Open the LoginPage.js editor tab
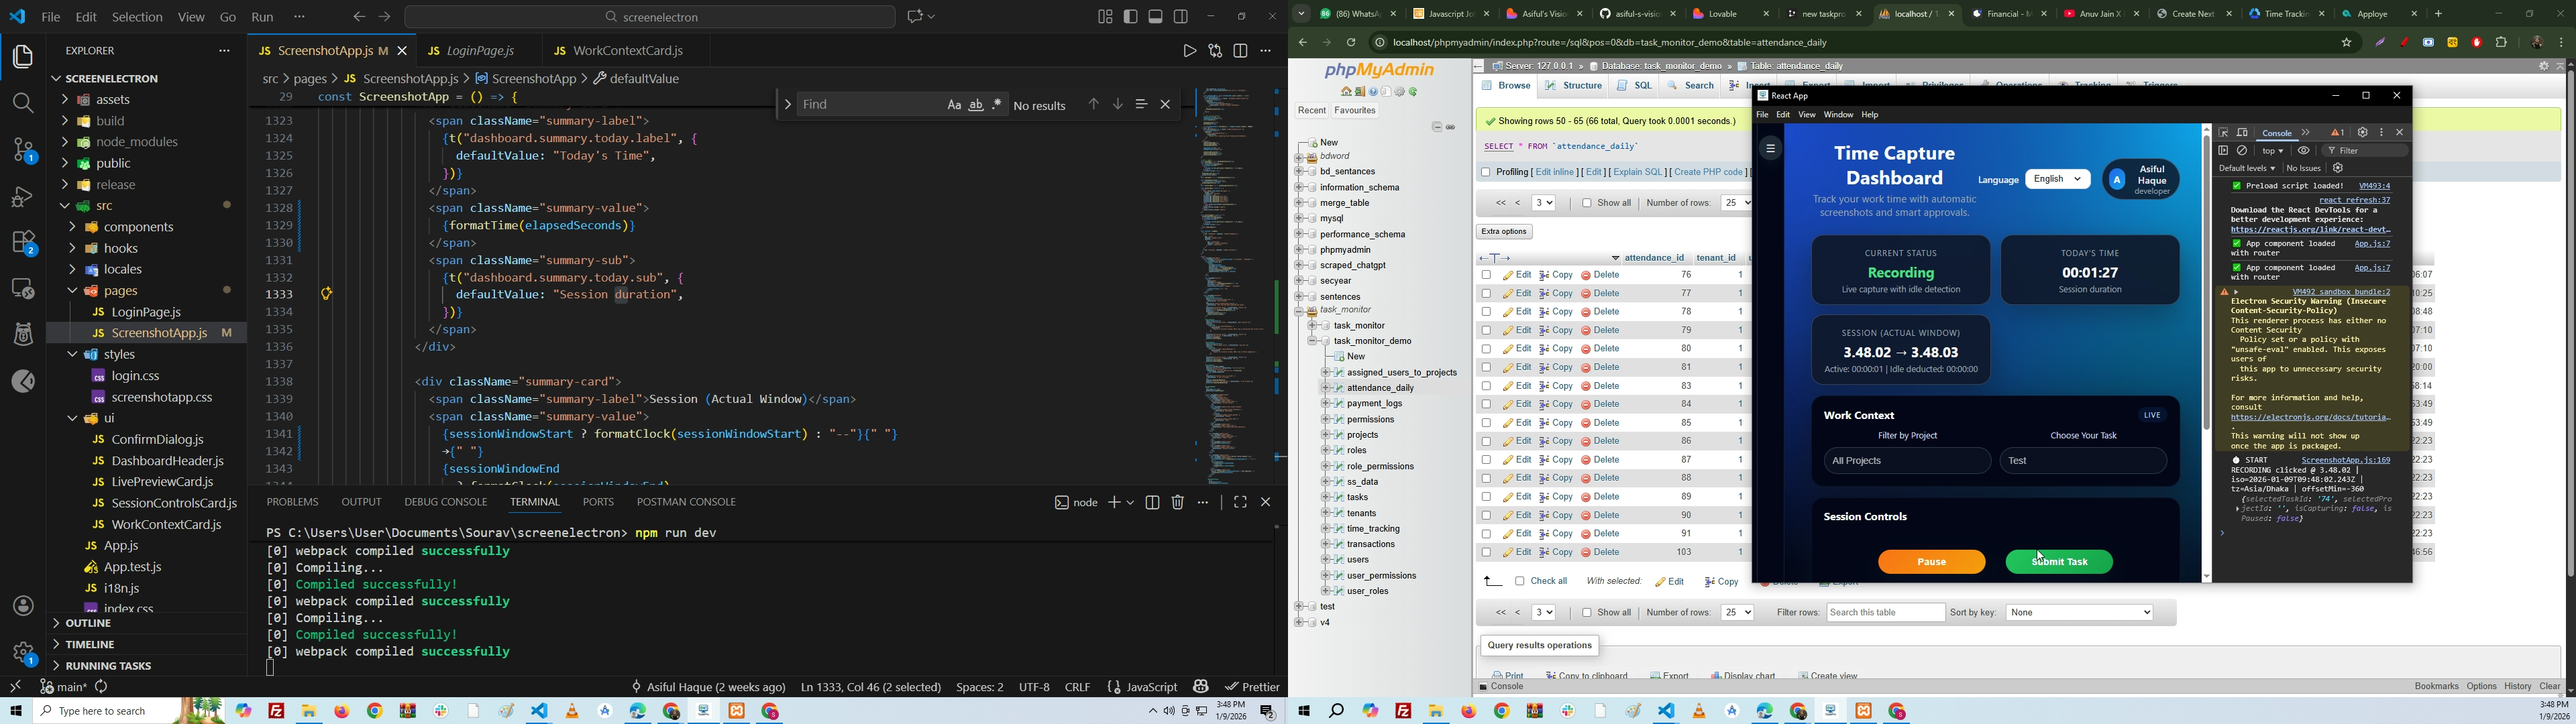The image size is (2576, 724). click(x=480, y=50)
